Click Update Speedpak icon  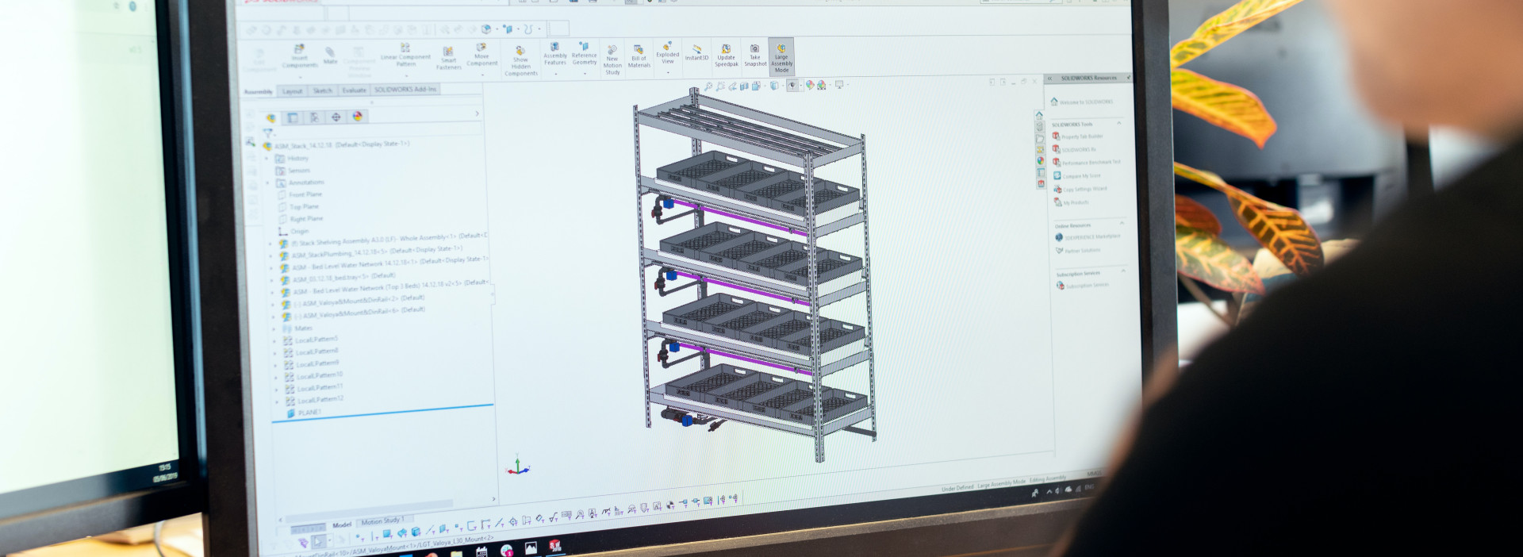[x=726, y=55]
